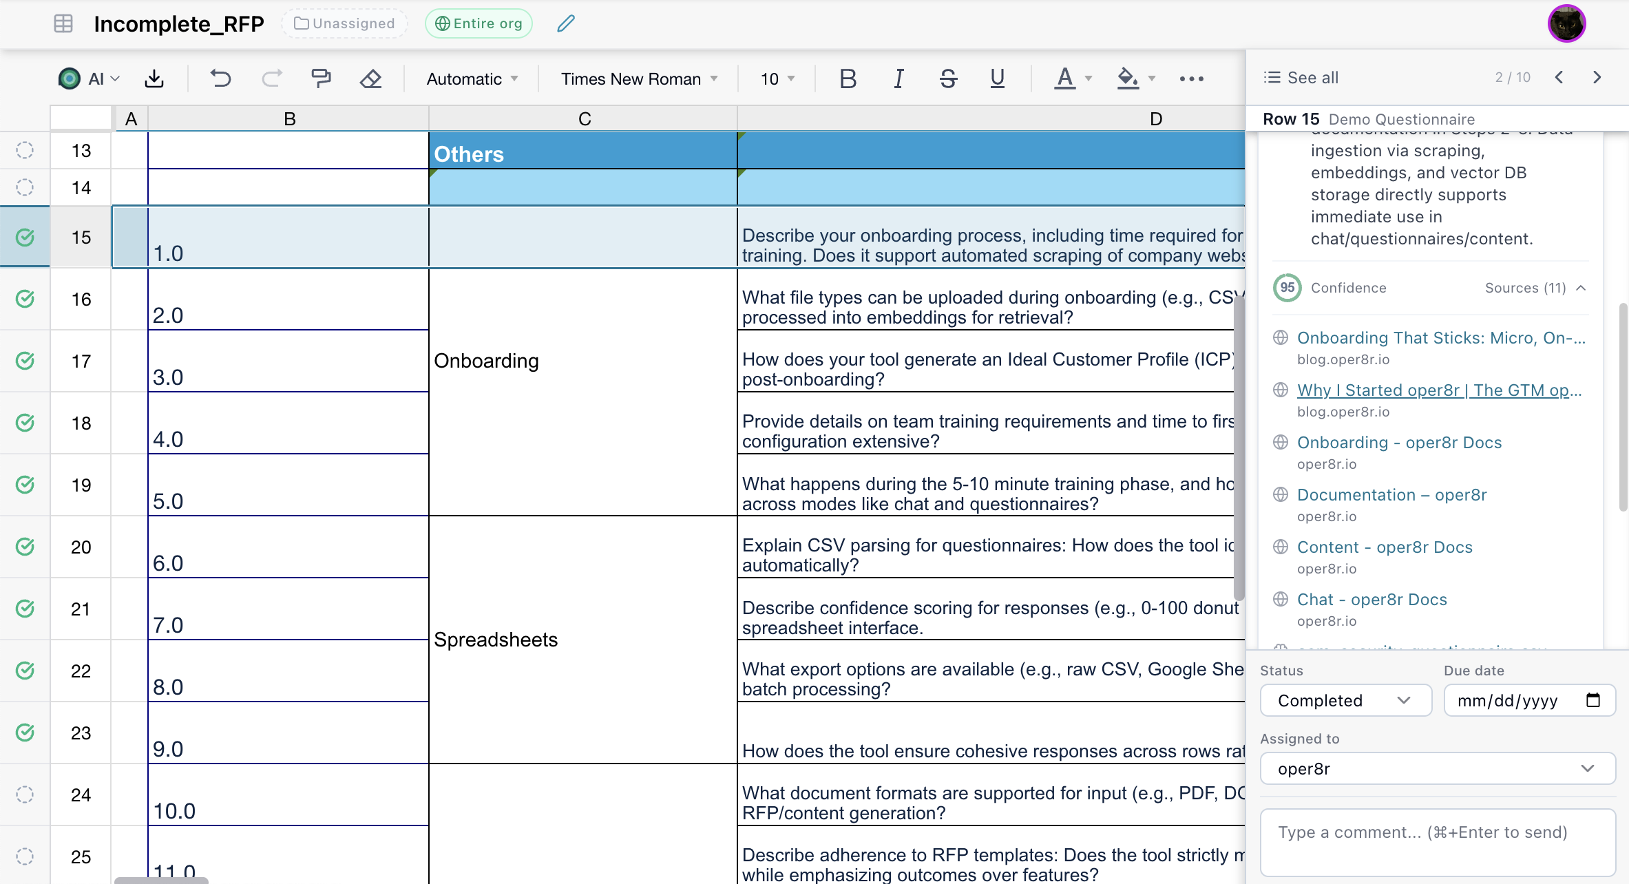Select the format painter icon
The image size is (1629, 884).
[x=320, y=78]
